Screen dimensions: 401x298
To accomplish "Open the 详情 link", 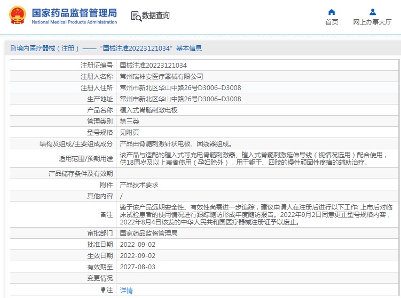I will pyautogui.click(x=126, y=290).
